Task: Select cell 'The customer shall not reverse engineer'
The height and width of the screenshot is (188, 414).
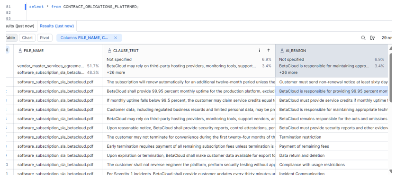Action: [189, 164]
